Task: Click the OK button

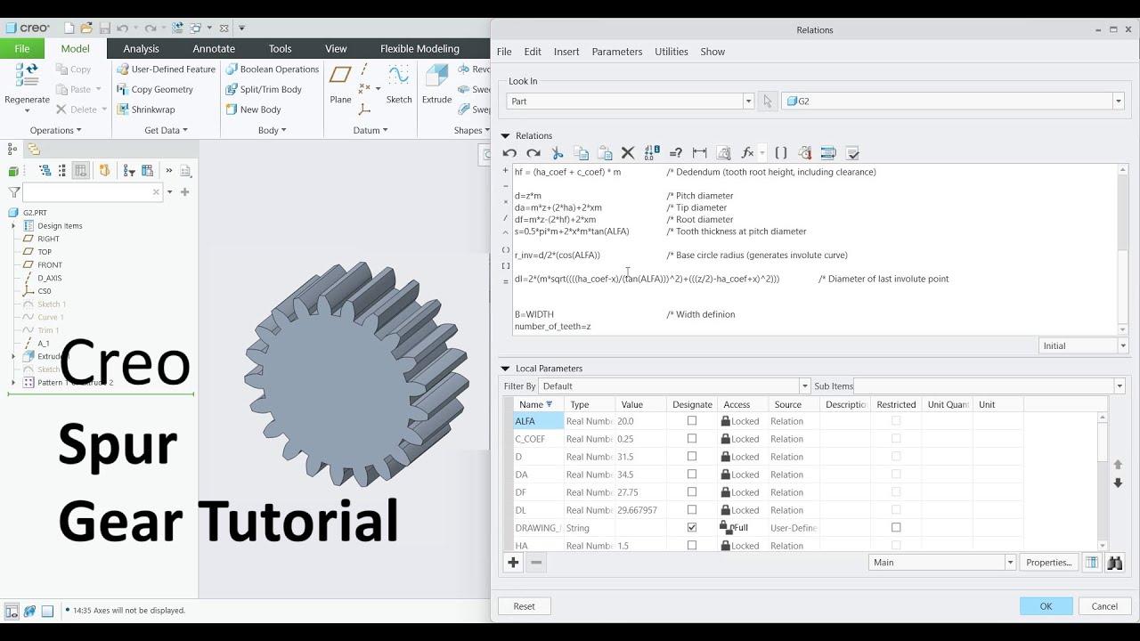Action: pos(1046,606)
